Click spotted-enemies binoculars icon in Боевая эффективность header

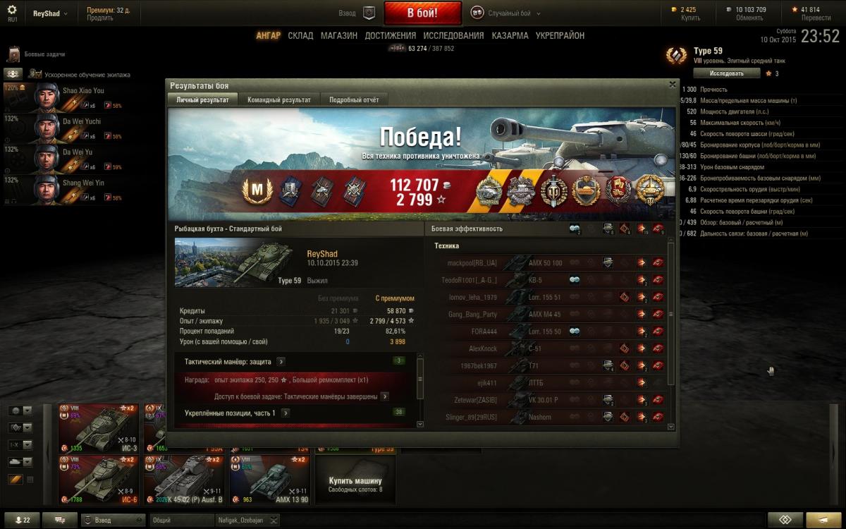575,229
